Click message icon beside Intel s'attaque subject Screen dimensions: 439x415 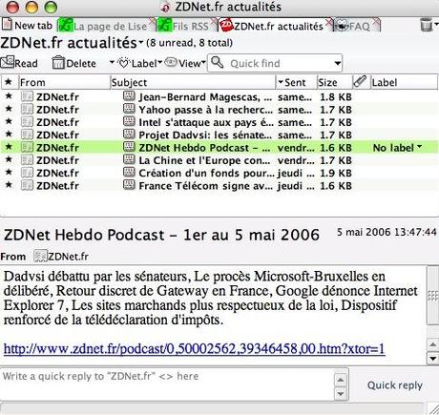pos(129,121)
